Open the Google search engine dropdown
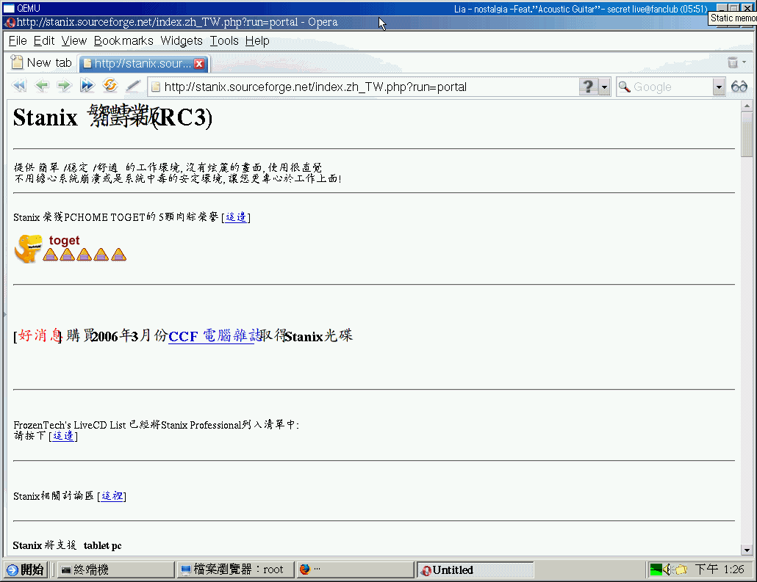 point(719,87)
